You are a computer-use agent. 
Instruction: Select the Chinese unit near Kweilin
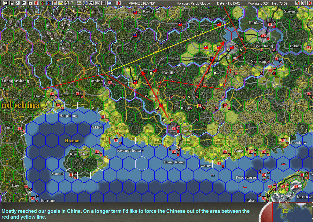tap(154, 71)
